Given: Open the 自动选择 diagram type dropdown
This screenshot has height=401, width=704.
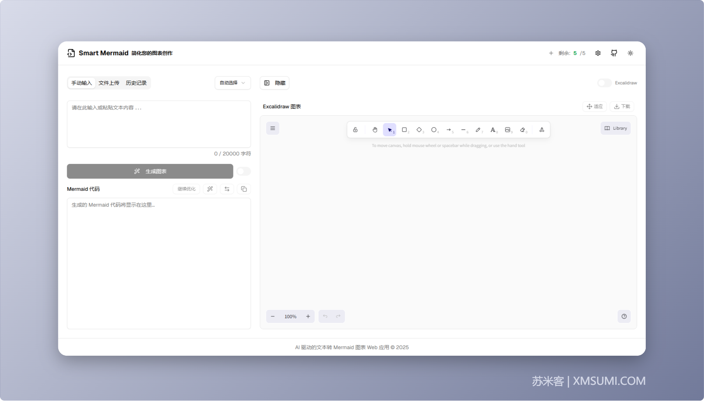Looking at the screenshot, I should pyautogui.click(x=233, y=83).
